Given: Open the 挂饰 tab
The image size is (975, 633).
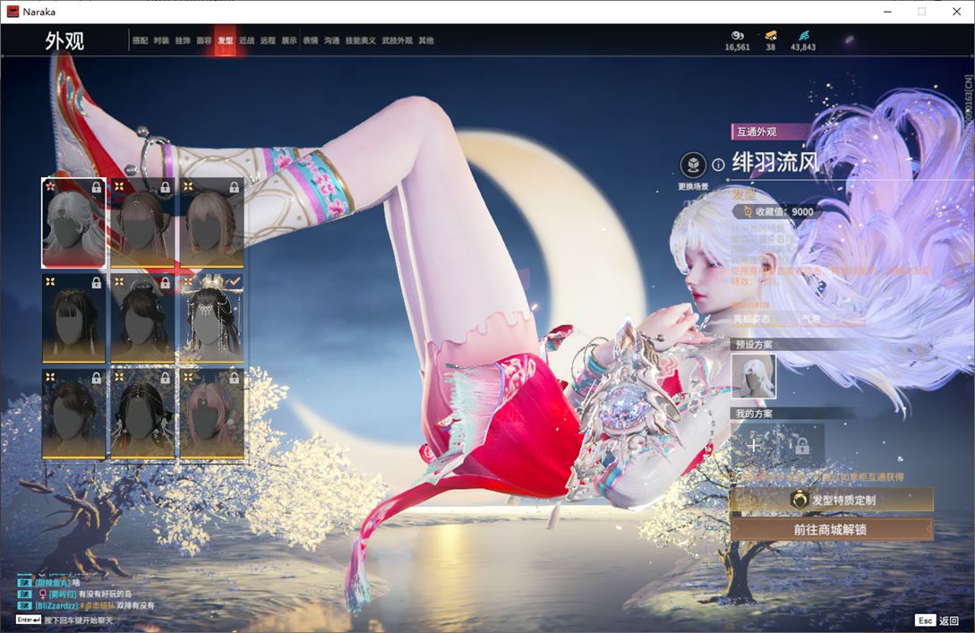Looking at the screenshot, I should coord(182,40).
